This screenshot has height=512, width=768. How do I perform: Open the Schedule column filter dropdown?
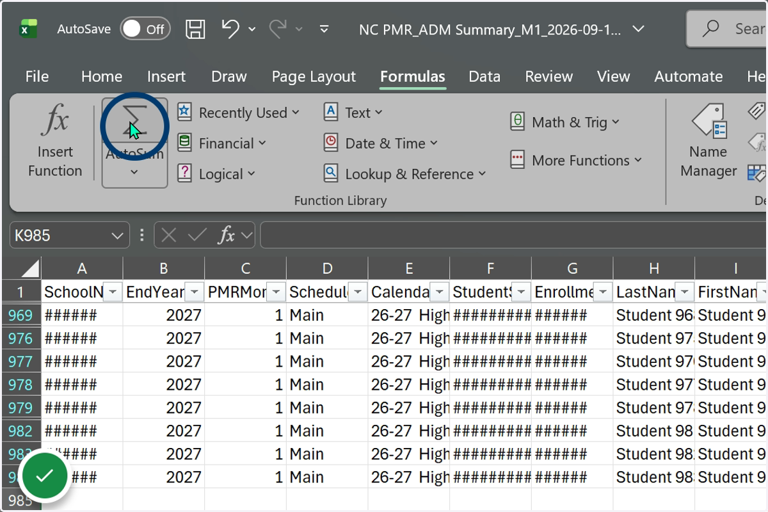point(358,292)
